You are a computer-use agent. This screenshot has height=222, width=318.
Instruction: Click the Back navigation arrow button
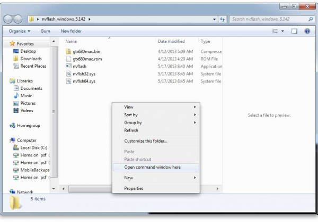(8, 19)
